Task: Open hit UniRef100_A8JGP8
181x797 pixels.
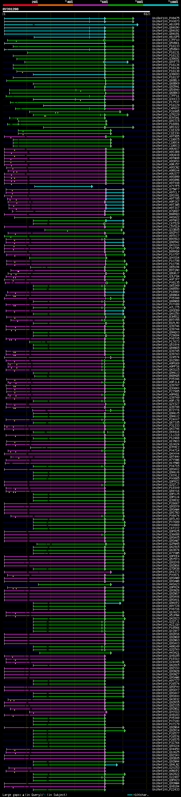Action: pyautogui.click(x=166, y=24)
